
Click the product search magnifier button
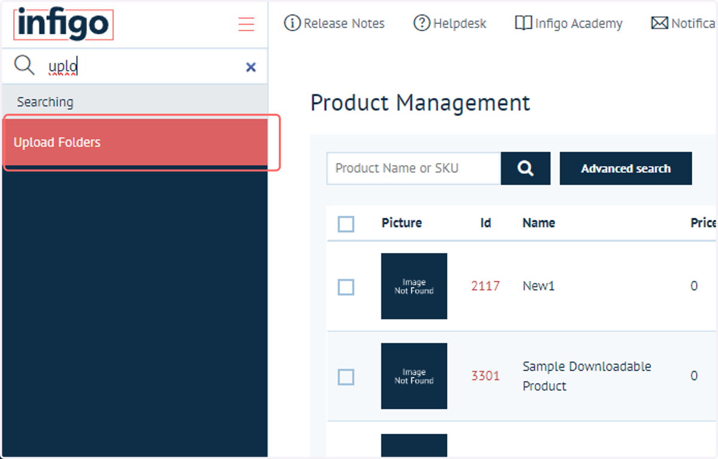(526, 168)
